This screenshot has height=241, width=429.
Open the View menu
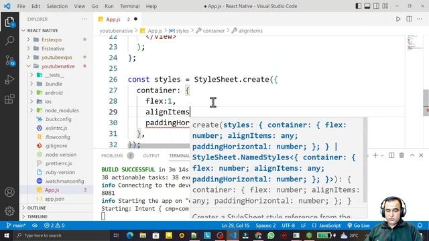[x=79, y=6]
